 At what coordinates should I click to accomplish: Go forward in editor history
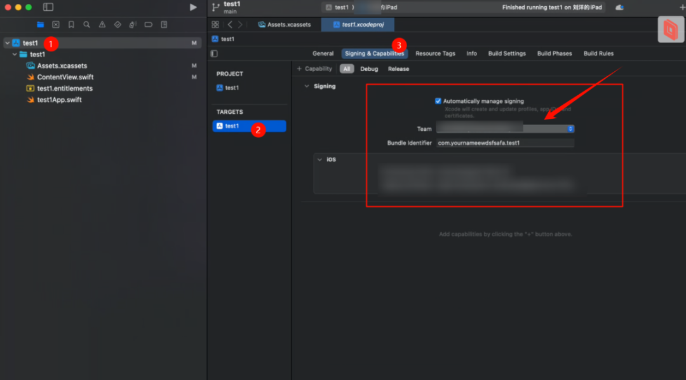pos(239,25)
